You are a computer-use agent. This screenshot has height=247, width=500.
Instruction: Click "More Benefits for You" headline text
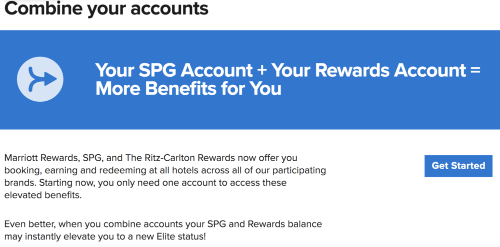188,89
